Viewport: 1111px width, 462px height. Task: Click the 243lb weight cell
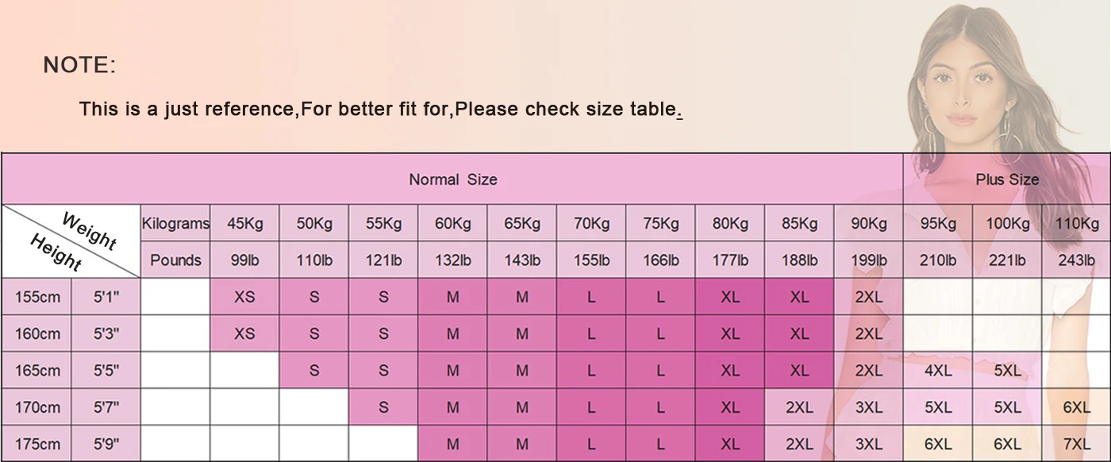point(1076,260)
